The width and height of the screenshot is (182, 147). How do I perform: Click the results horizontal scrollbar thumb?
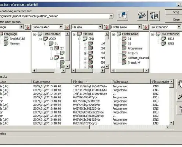[45, 127]
